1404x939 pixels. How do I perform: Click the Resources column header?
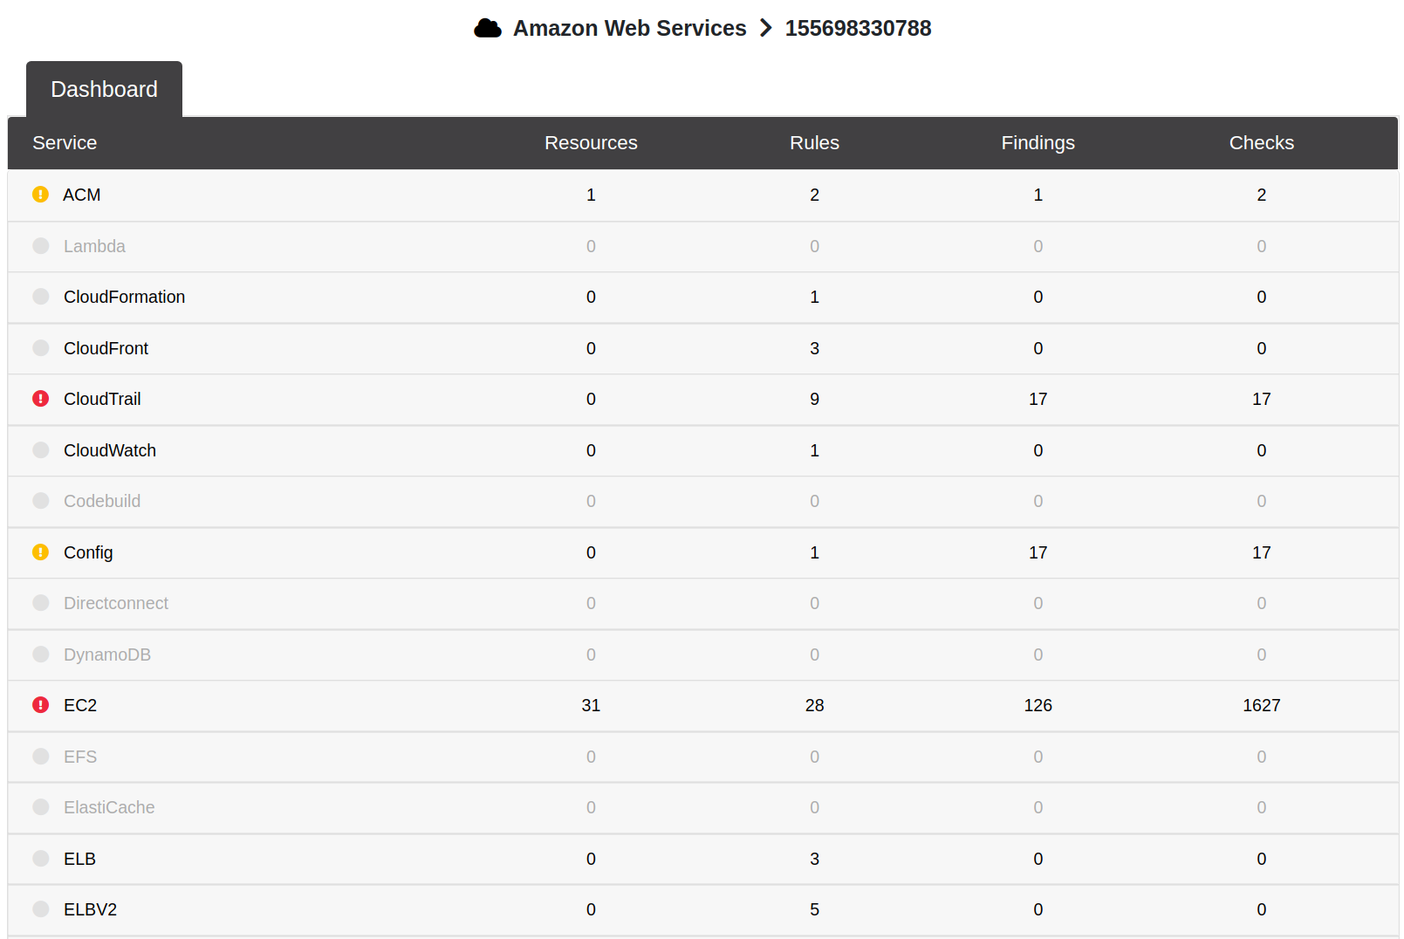coord(591,143)
